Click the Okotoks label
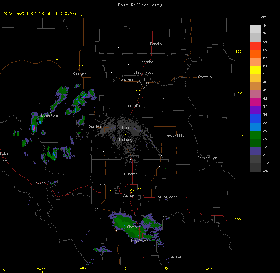 pyautogui.click(x=134, y=227)
